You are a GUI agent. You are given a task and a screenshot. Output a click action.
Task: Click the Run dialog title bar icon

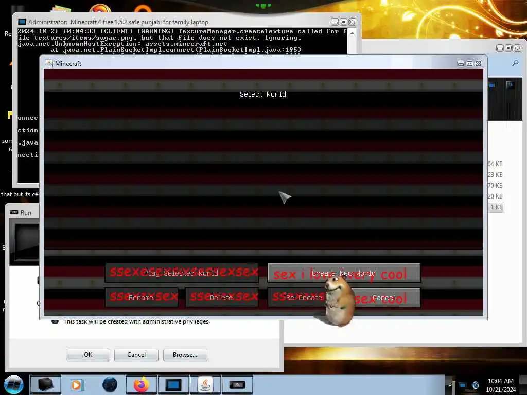pos(14,212)
